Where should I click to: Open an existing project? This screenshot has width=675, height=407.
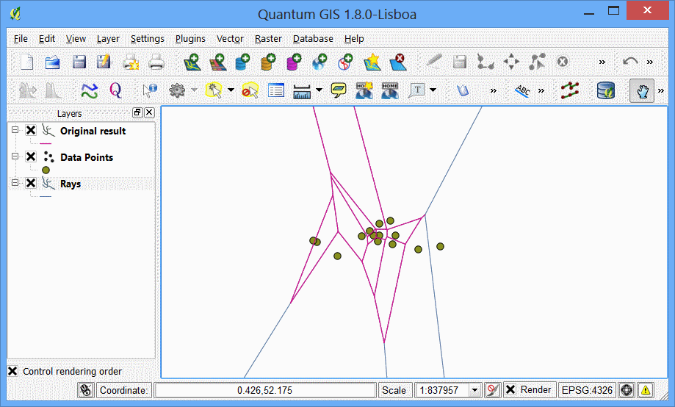(x=53, y=62)
